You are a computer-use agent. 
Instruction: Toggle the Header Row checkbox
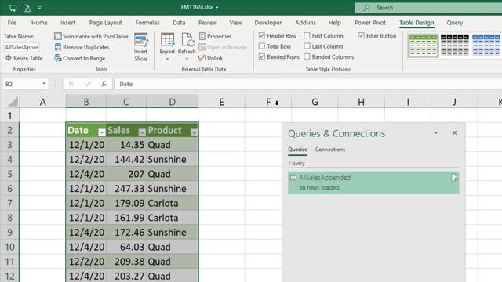[262, 35]
